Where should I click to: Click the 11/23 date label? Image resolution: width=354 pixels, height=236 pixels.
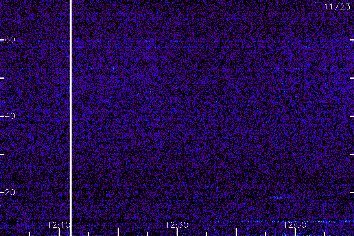tap(337, 7)
